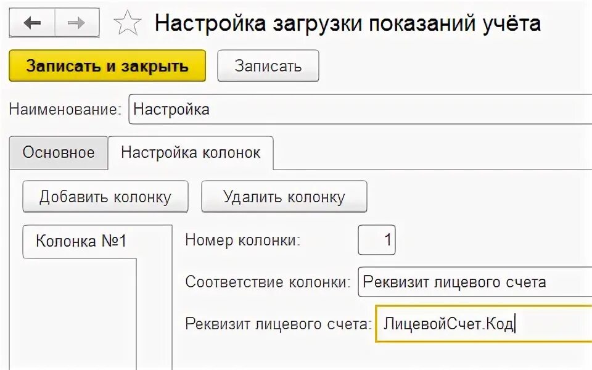Click the «Соответствие колонки:» label text
Screen dimensions: 592x370
pos(268,282)
